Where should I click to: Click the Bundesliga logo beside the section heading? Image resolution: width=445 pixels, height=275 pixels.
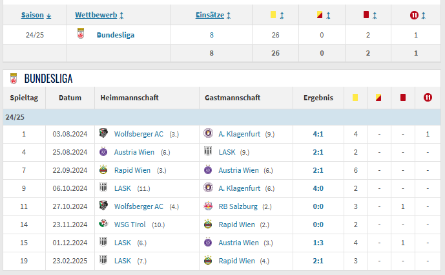[x=13, y=79]
